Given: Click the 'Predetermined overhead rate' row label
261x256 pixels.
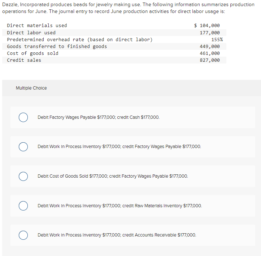Looking at the screenshot, I should (80, 40).
